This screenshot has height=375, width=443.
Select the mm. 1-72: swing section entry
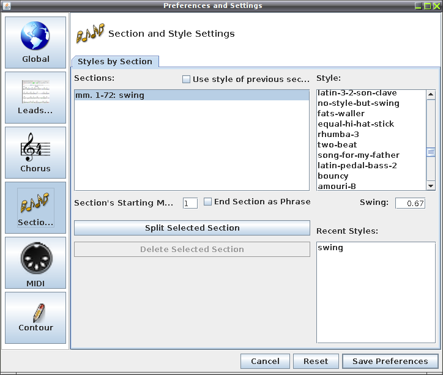(x=192, y=95)
